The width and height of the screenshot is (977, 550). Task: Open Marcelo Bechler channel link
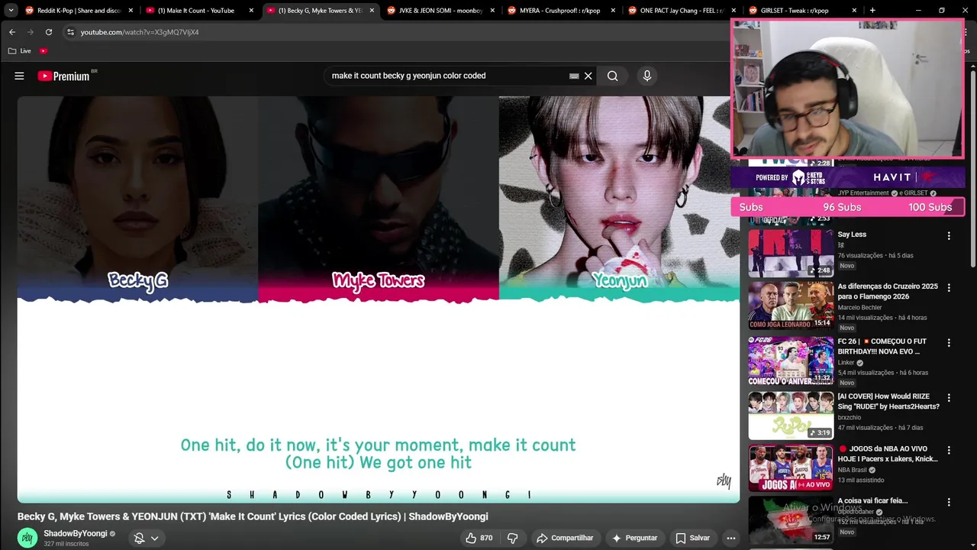pos(859,307)
